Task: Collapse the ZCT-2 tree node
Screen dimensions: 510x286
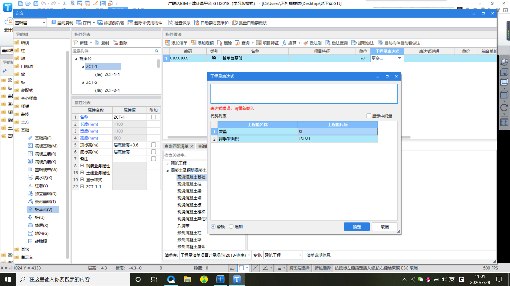Action: coord(83,83)
